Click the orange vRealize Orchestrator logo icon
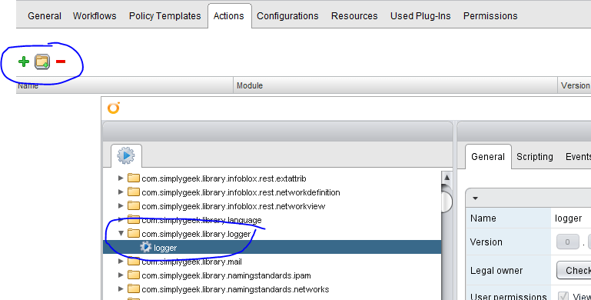Image resolution: width=591 pixels, height=300 pixels. tap(114, 108)
